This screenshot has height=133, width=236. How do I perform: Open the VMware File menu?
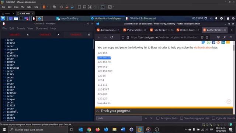pos(4,7)
